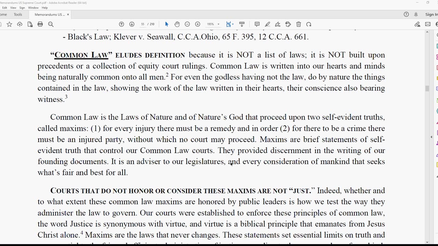Open the notifications bell icon
This screenshot has height=246, width=438.
coord(416,14)
